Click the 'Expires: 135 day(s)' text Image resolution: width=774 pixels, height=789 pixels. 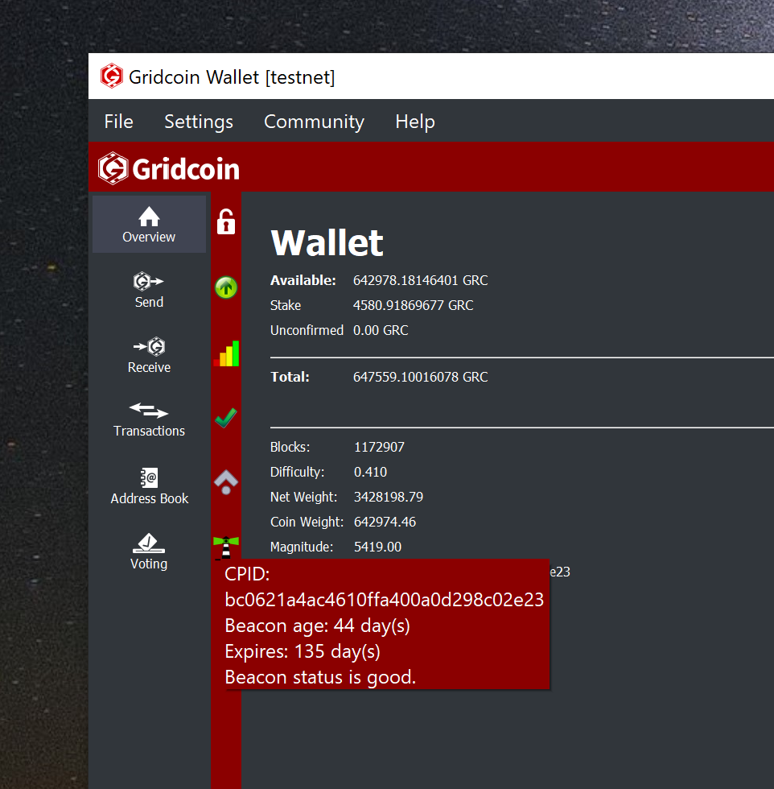point(303,651)
